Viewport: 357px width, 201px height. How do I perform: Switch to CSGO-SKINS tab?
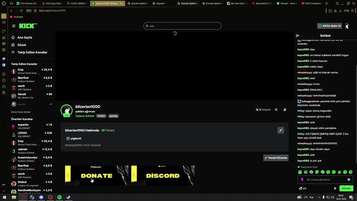click(x=77, y=4)
